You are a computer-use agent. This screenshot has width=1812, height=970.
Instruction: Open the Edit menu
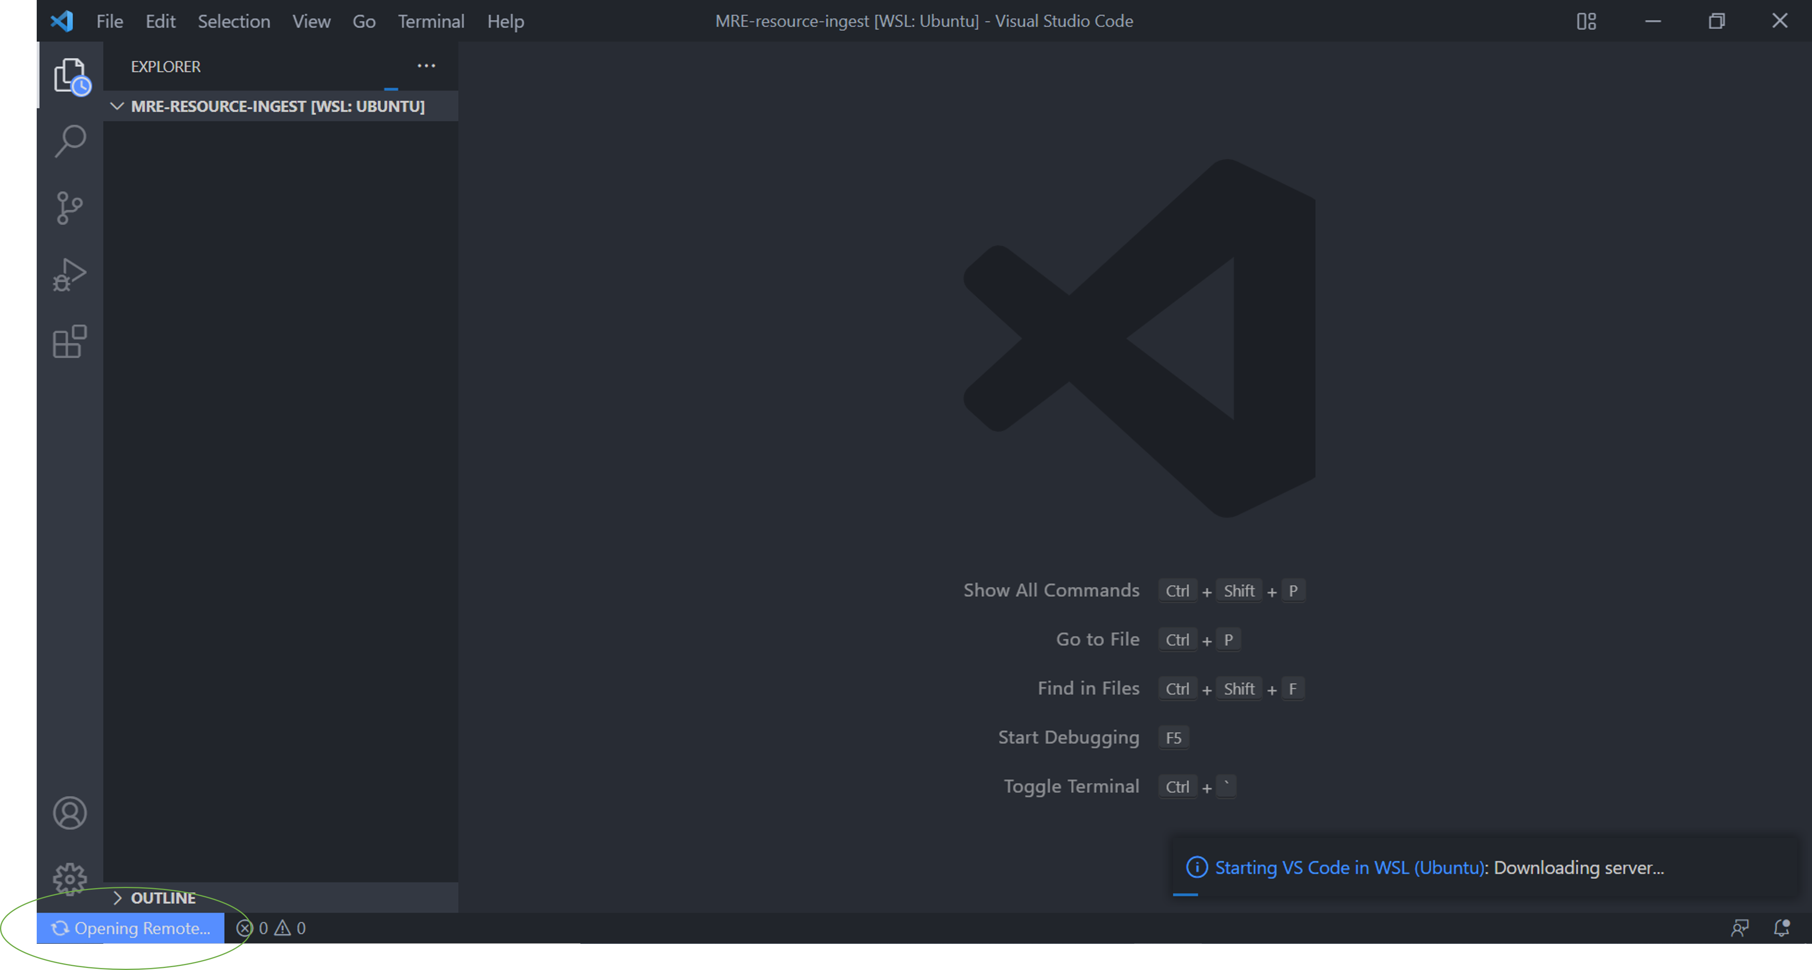pos(160,21)
